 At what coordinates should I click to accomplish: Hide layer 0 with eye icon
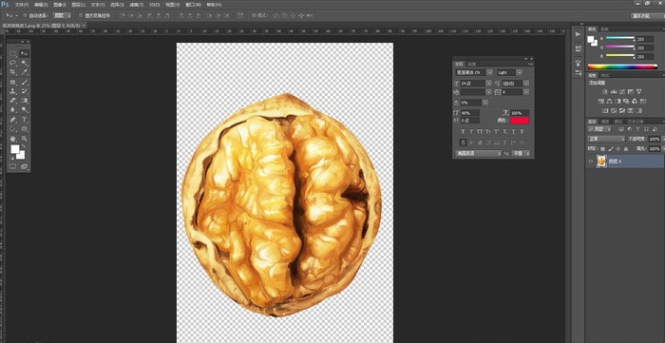coord(590,162)
